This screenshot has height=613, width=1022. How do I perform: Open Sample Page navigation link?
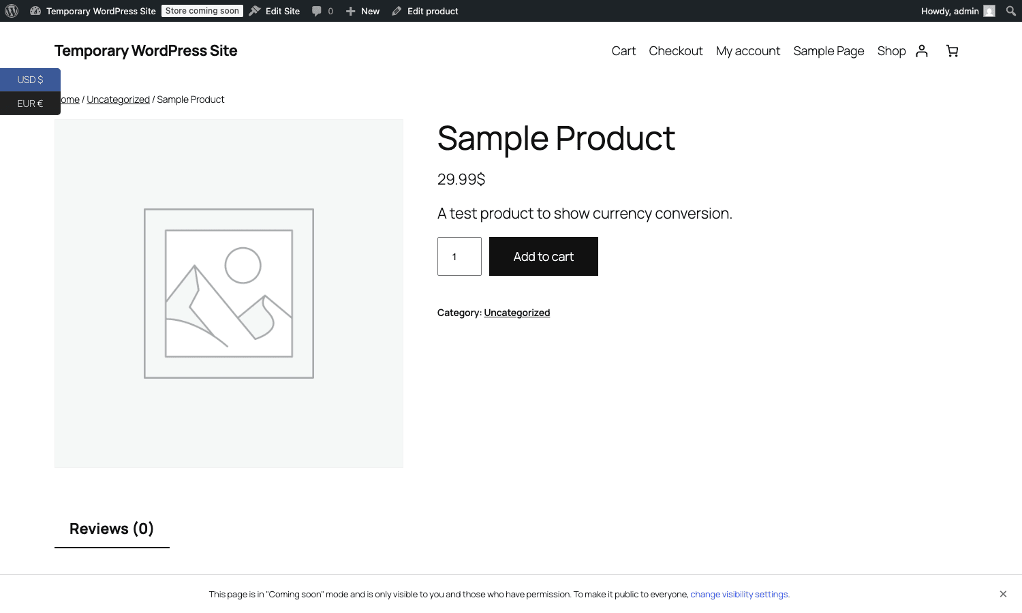click(x=829, y=51)
